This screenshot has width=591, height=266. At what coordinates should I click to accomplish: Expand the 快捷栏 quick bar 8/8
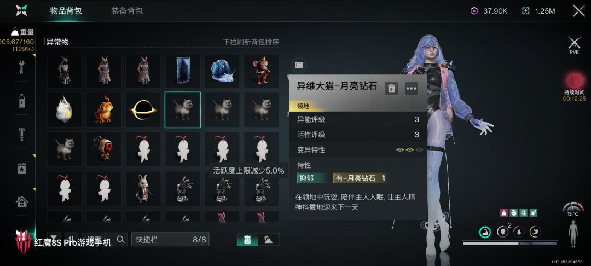[x=170, y=240]
